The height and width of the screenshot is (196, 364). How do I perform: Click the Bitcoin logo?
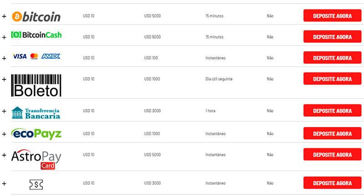(36, 17)
